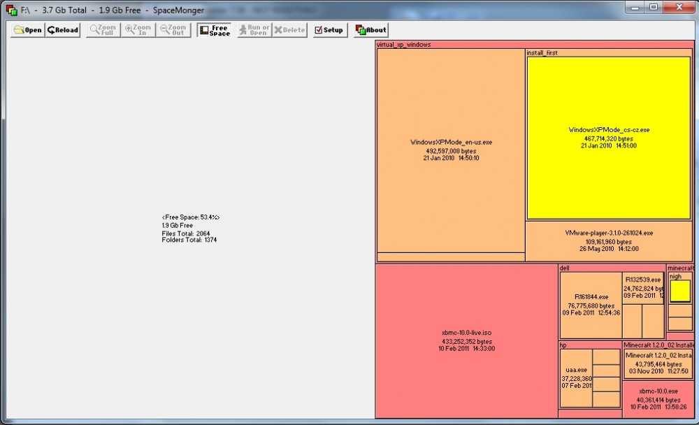Click the Delete toolbar button
The height and width of the screenshot is (425, 699).
pyautogui.click(x=289, y=30)
